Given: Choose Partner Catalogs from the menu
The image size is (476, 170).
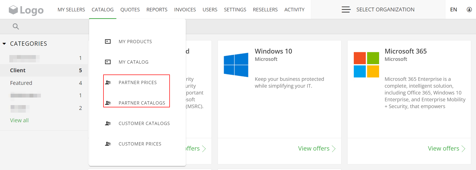Looking at the screenshot, I should click(142, 103).
